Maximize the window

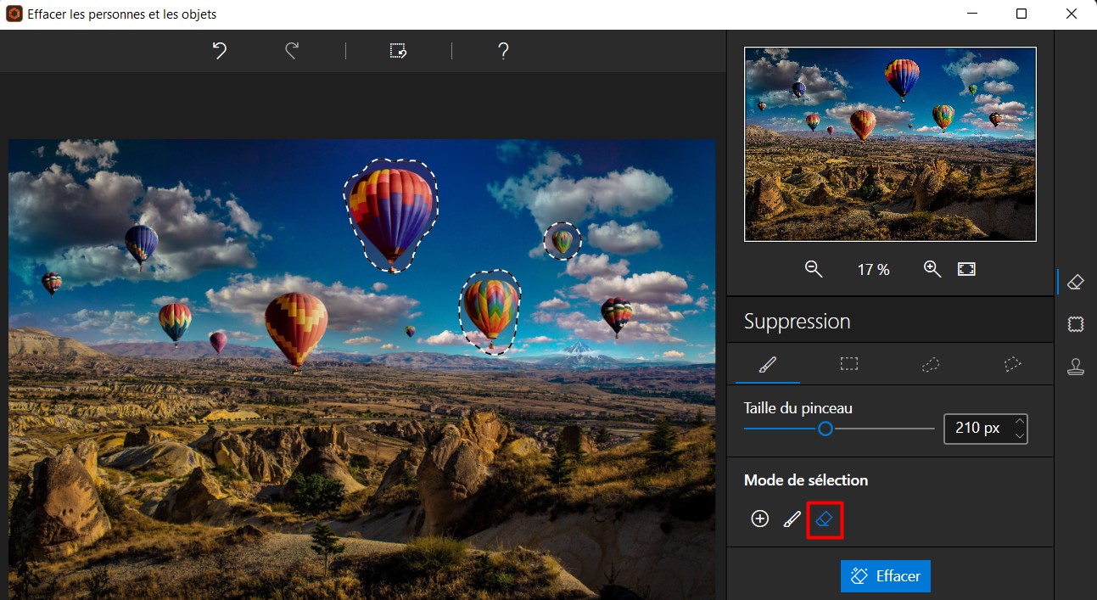(x=1021, y=14)
